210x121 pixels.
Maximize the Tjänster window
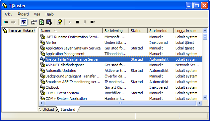point(197,6)
